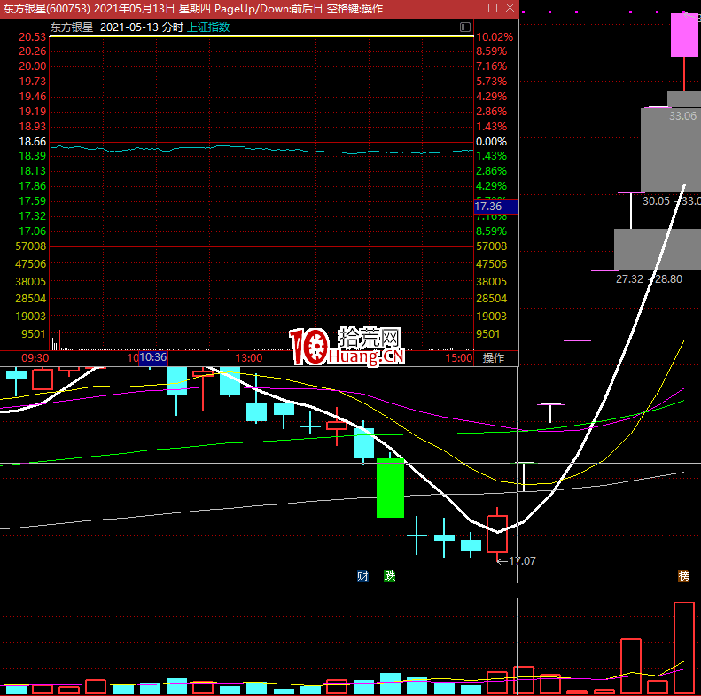Click the 13:00 time axis label

click(249, 358)
